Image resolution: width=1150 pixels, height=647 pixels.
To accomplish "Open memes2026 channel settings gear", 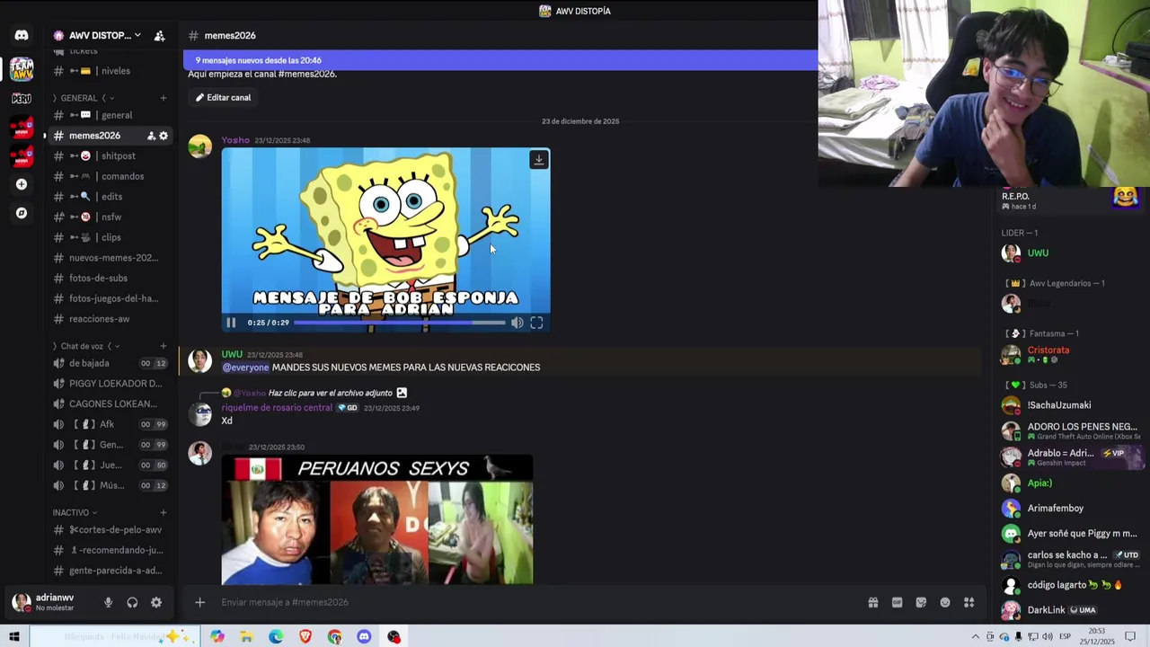I will (164, 136).
